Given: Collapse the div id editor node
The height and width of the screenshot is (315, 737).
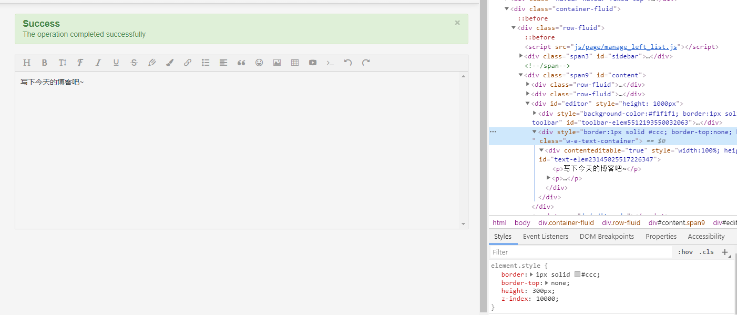Looking at the screenshot, I should click(528, 104).
